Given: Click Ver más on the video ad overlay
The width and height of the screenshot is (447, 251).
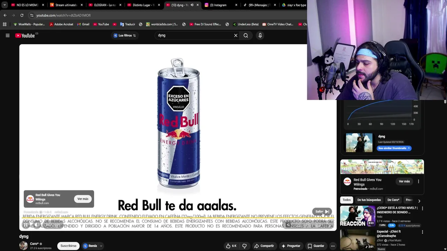Looking at the screenshot, I should tap(83, 199).
